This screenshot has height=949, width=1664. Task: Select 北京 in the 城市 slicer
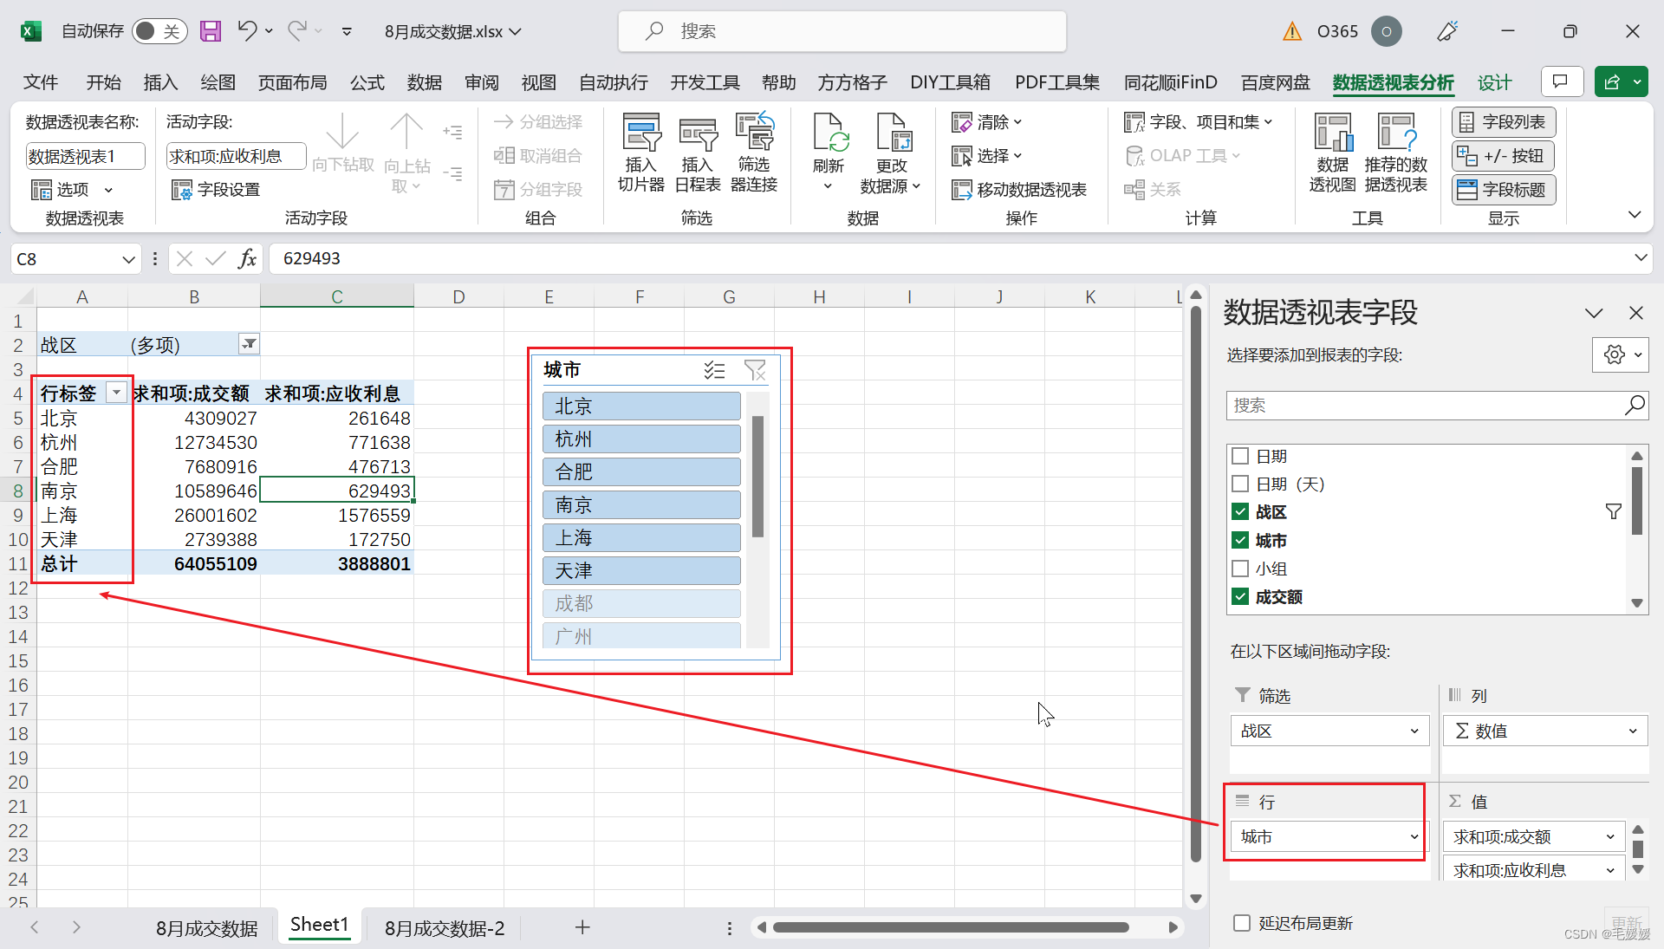point(641,406)
